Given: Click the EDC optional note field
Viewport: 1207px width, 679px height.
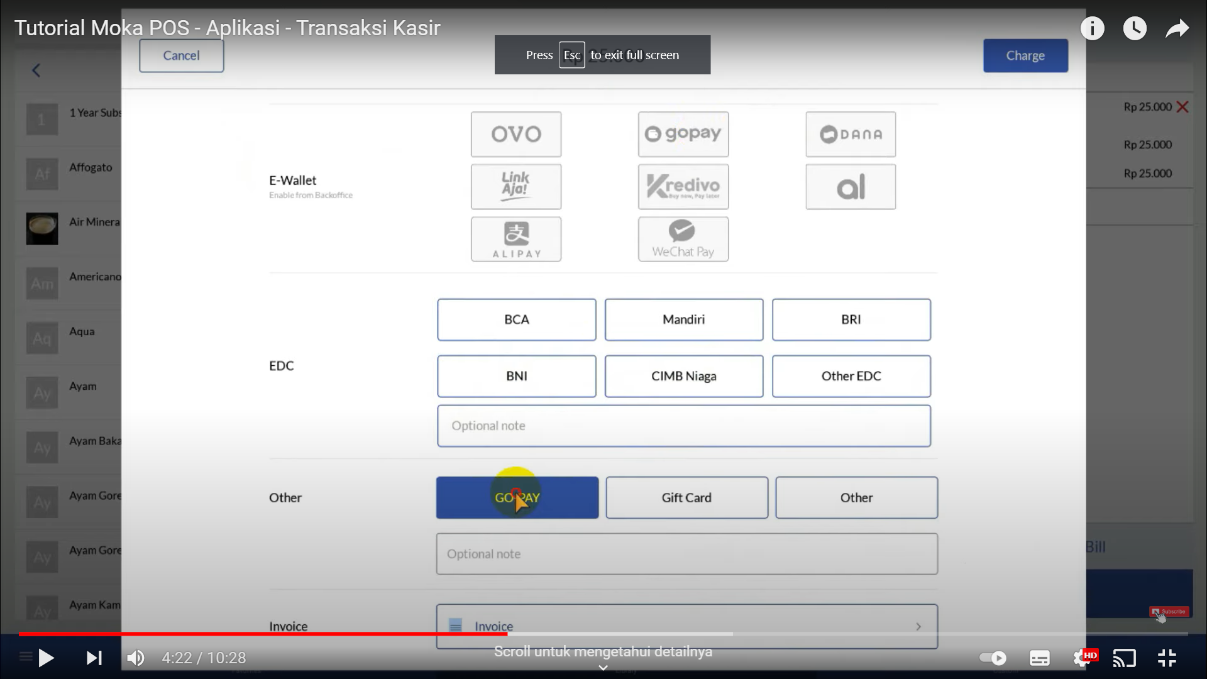Looking at the screenshot, I should pyautogui.click(x=684, y=426).
